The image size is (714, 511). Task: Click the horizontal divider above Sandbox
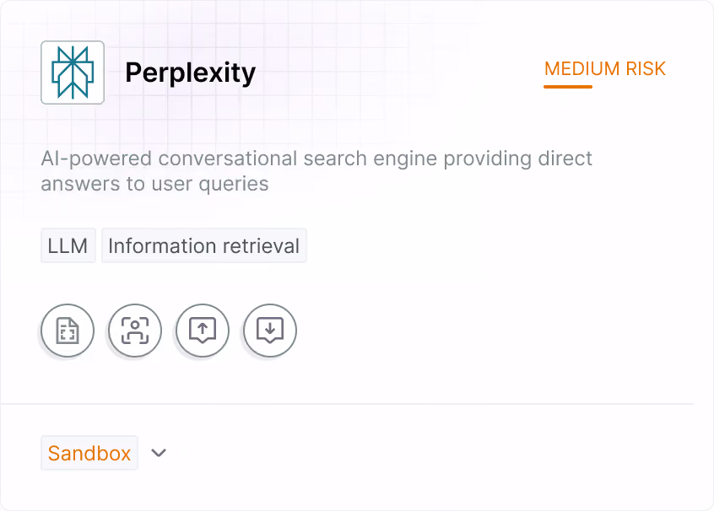point(347,404)
